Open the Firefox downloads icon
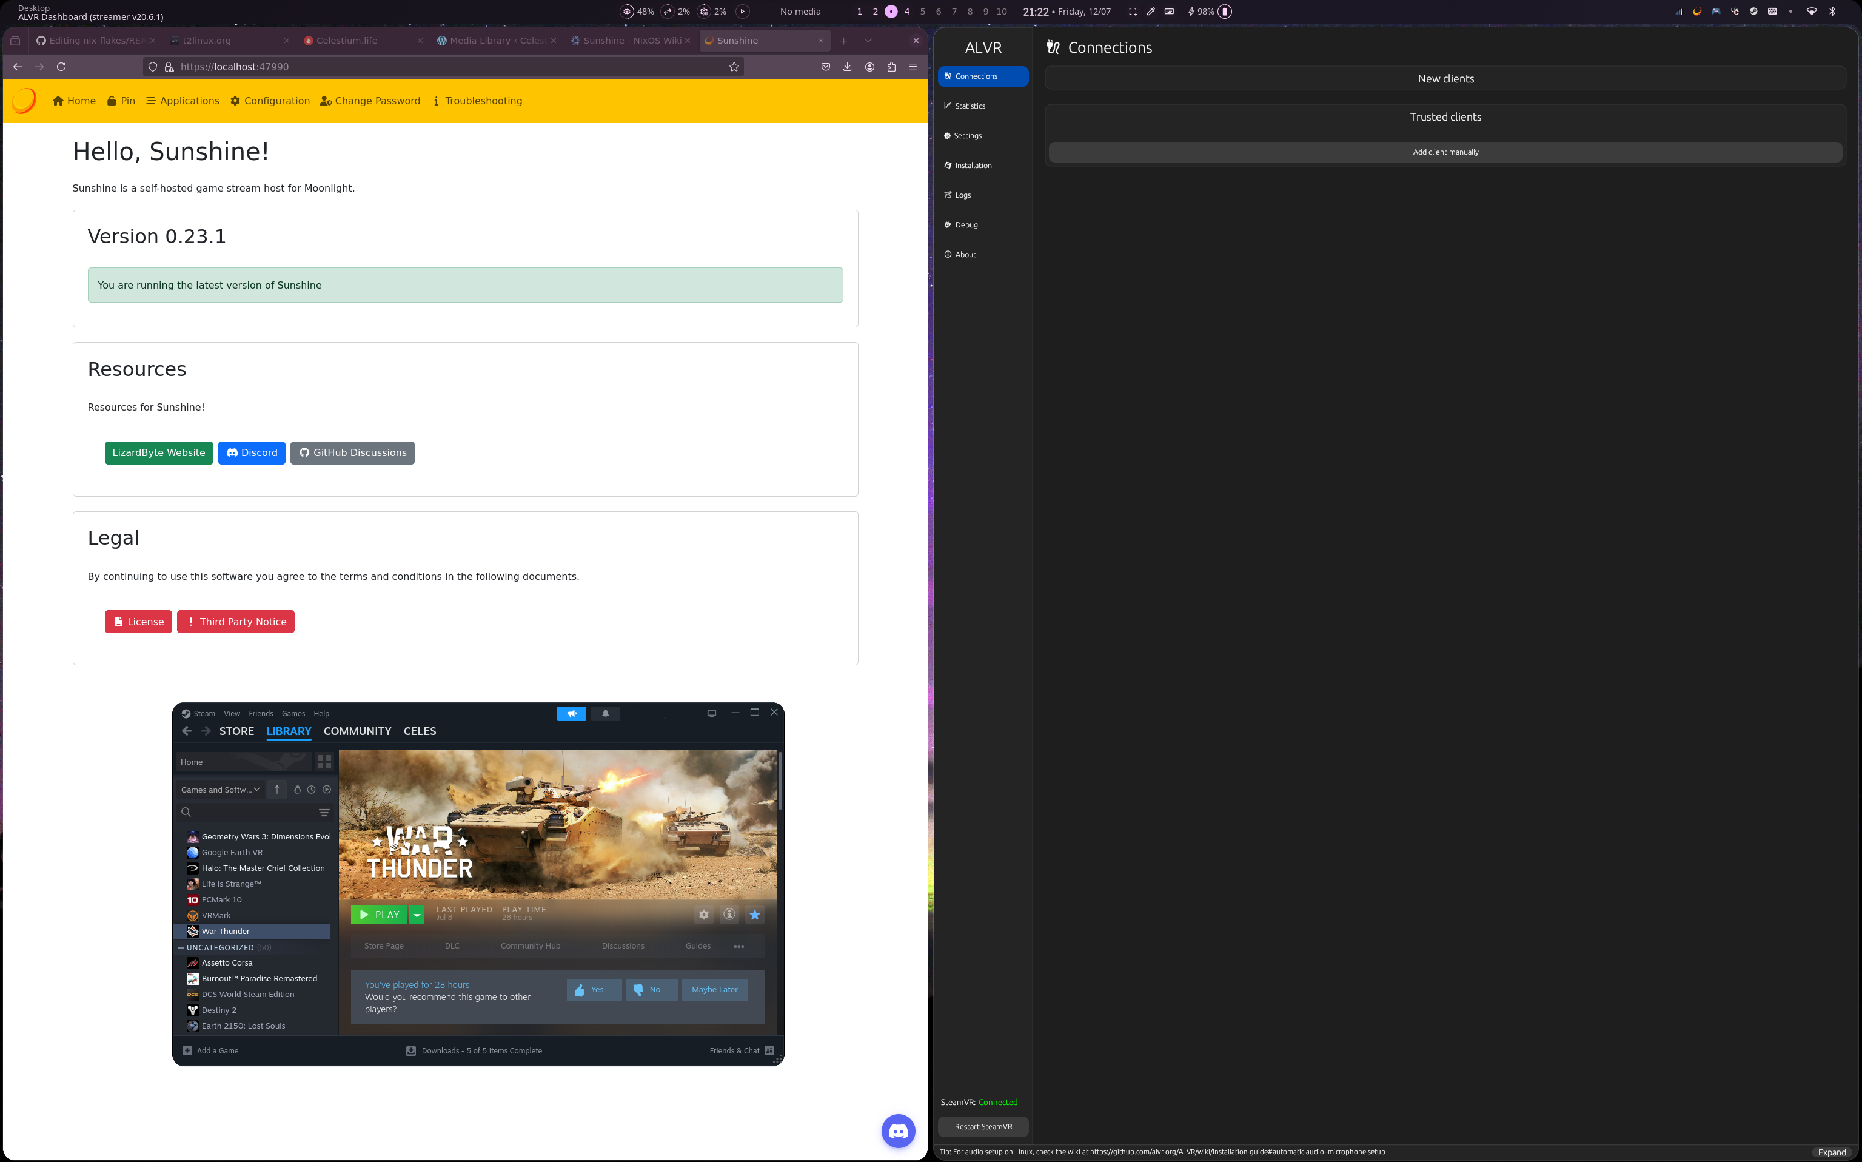1862x1162 pixels. [x=847, y=67]
